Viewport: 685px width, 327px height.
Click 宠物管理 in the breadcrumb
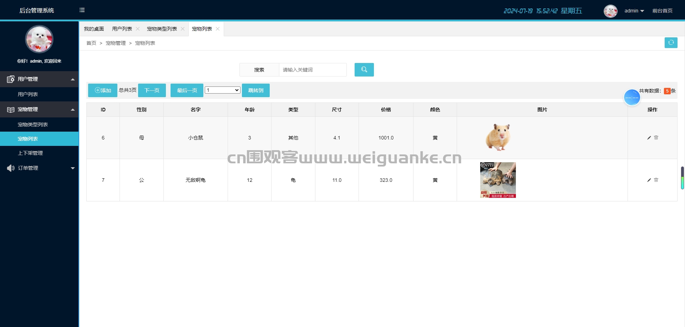click(116, 43)
